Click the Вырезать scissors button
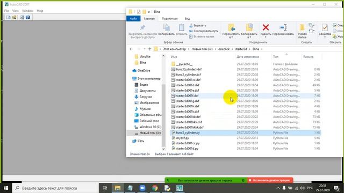 (x=198, y=25)
